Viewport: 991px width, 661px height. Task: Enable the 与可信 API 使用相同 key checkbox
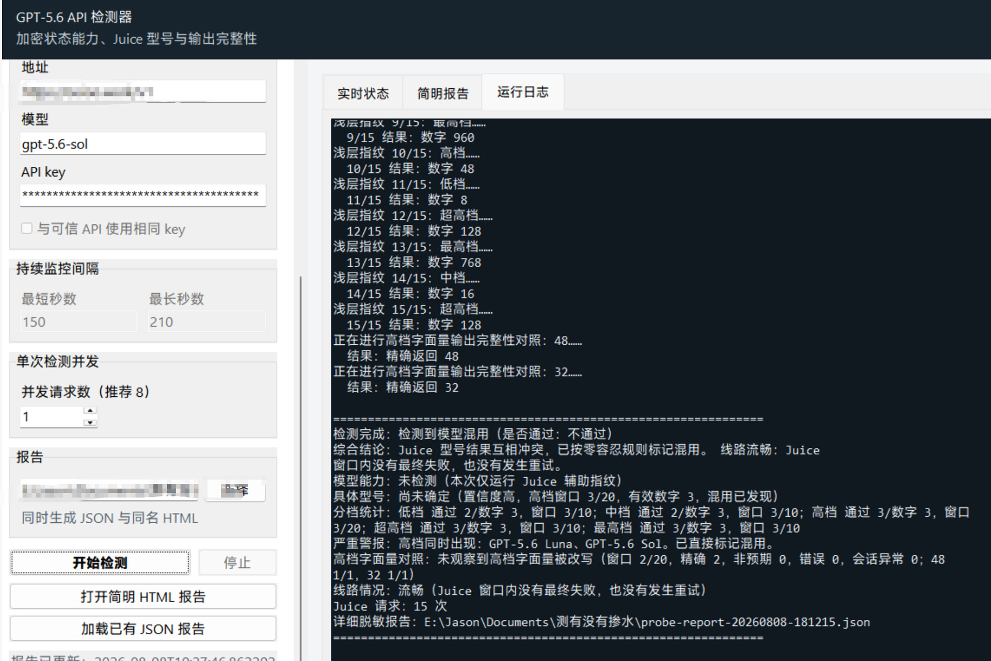pos(27,229)
